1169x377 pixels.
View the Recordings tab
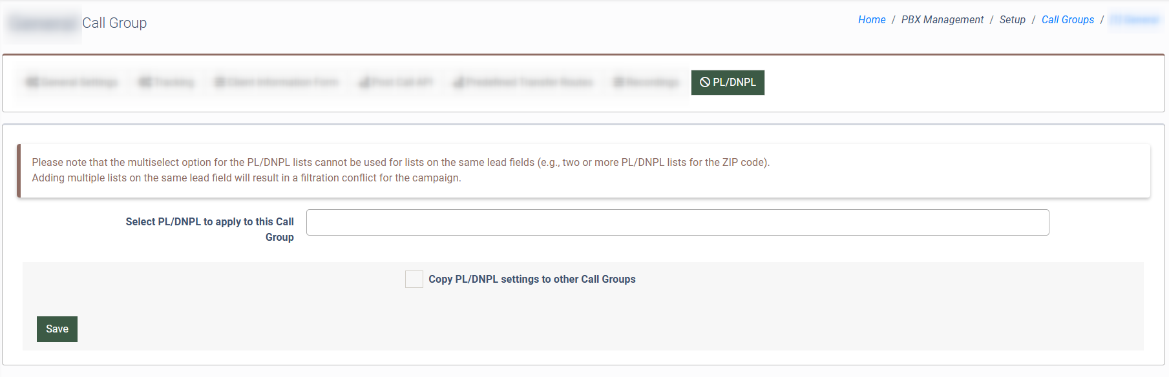tap(652, 83)
